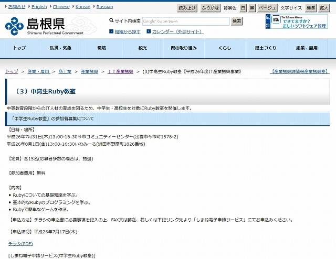The height and width of the screenshot is (259, 336).
Task: Click [しまね電子申請サービス(中学生Ruby教室)] text
Action: click(x=51, y=255)
